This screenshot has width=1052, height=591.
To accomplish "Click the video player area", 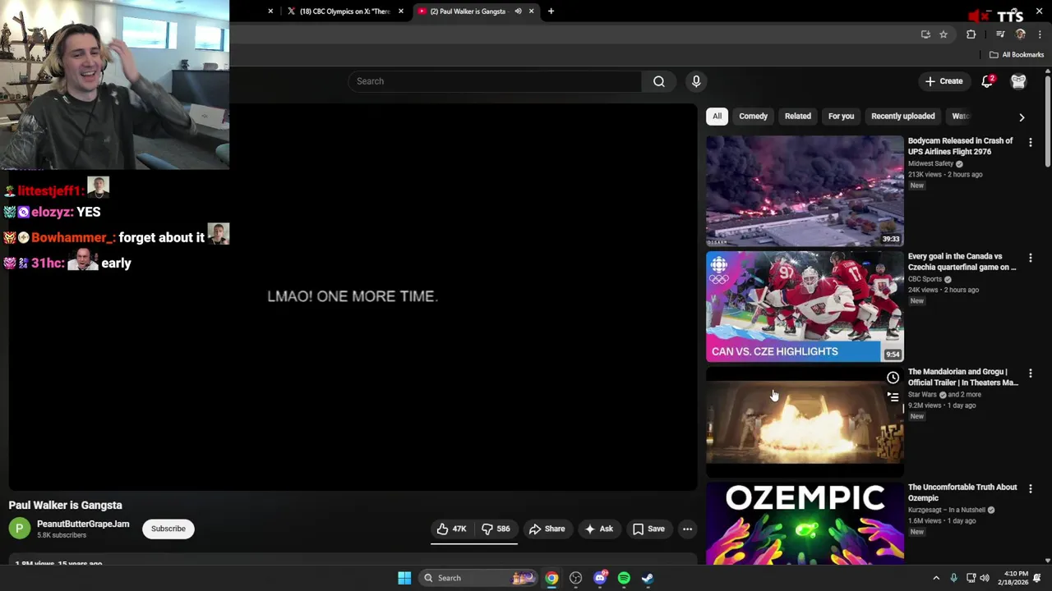I will (353, 297).
